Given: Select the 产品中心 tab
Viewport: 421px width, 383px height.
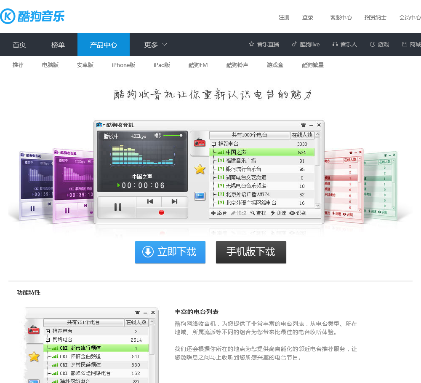Looking at the screenshot, I should point(104,45).
